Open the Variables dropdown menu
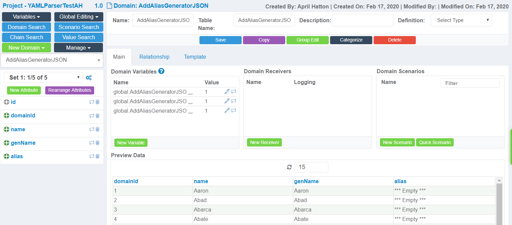 pos(26,17)
